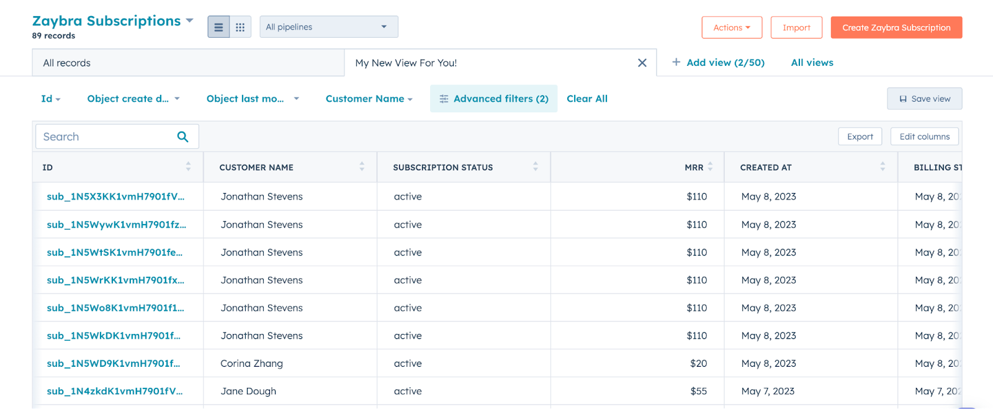Click the Export button

click(x=860, y=137)
